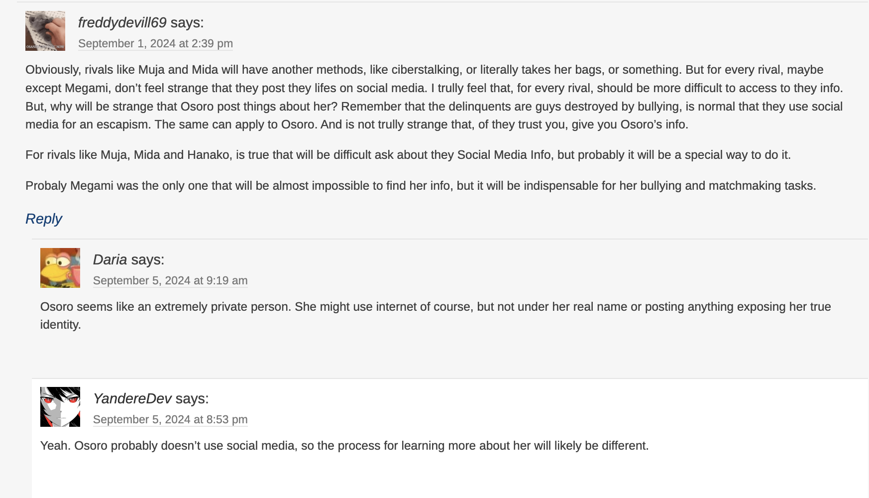Click YandereDev's reply starting "Yeah. Osoro probably"
This screenshot has width=869, height=498.
click(x=344, y=446)
